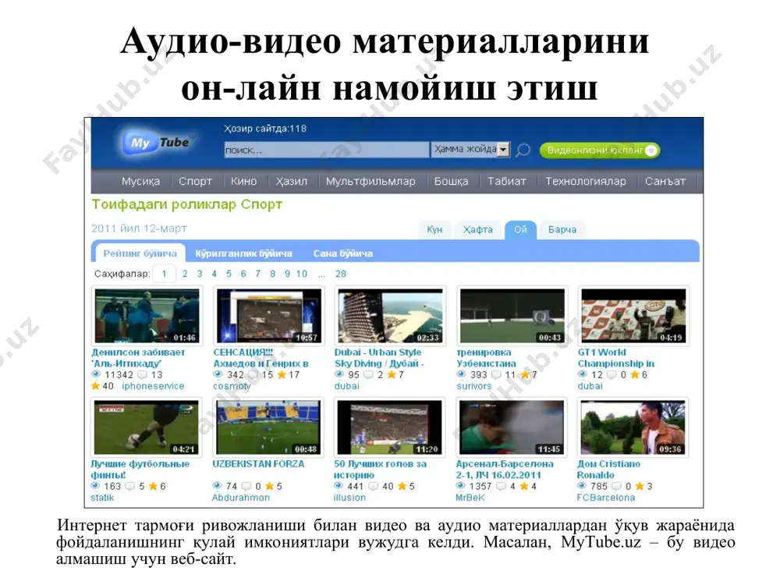Open the 50 Лучших голов thumbnail
The width and height of the screenshot is (780, 585).
pyautogui.click(x=389, y=427)
